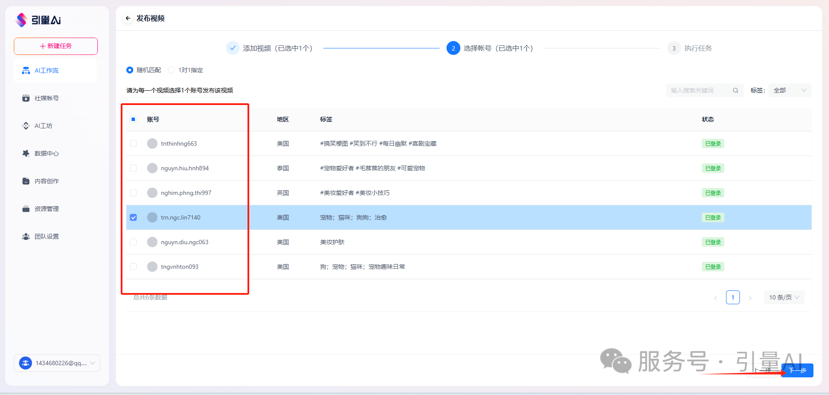Click the search magnifier icon
This screenshot has height=395, width=829.
735,90
